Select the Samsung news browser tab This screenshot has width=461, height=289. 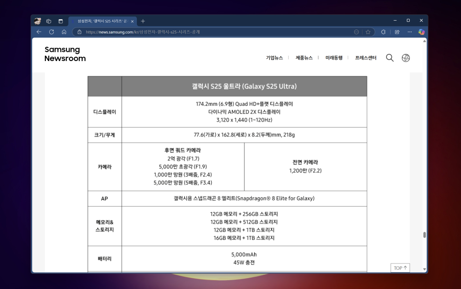[x=102, y=21]
